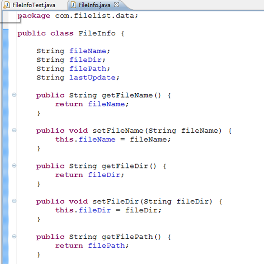Click the fileName field declaration

(73, 51)
